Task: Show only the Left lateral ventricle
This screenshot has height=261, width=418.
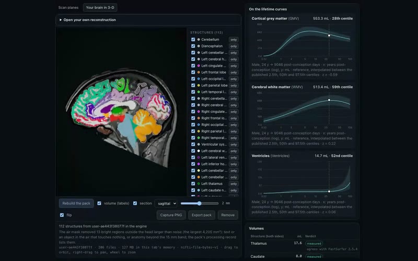Action: pos(234,158)
